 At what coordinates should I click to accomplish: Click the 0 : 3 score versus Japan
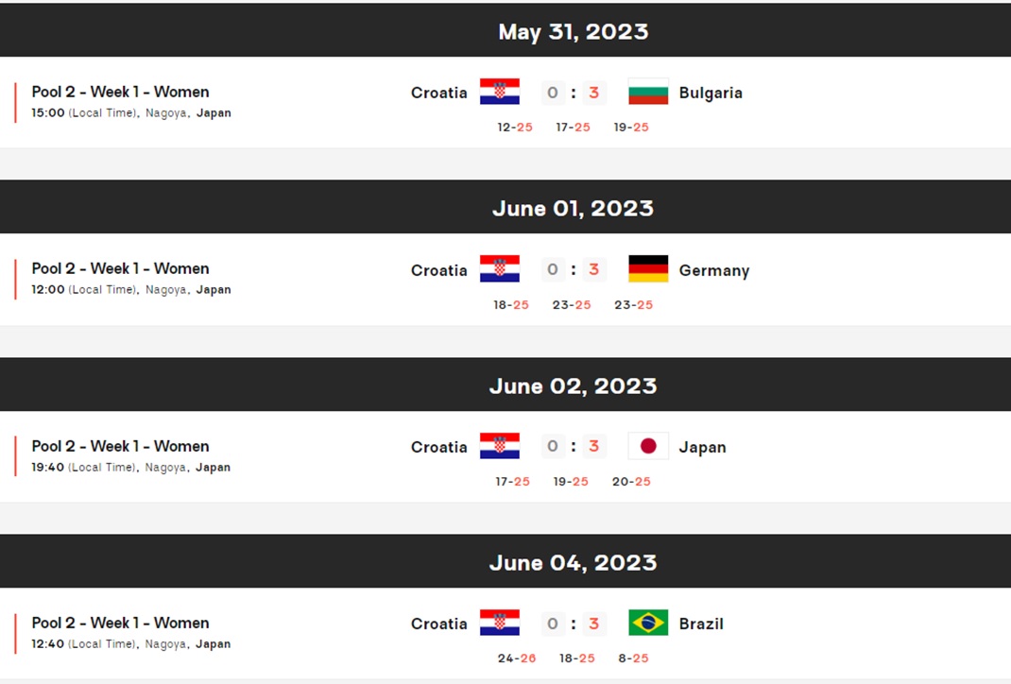574,446
